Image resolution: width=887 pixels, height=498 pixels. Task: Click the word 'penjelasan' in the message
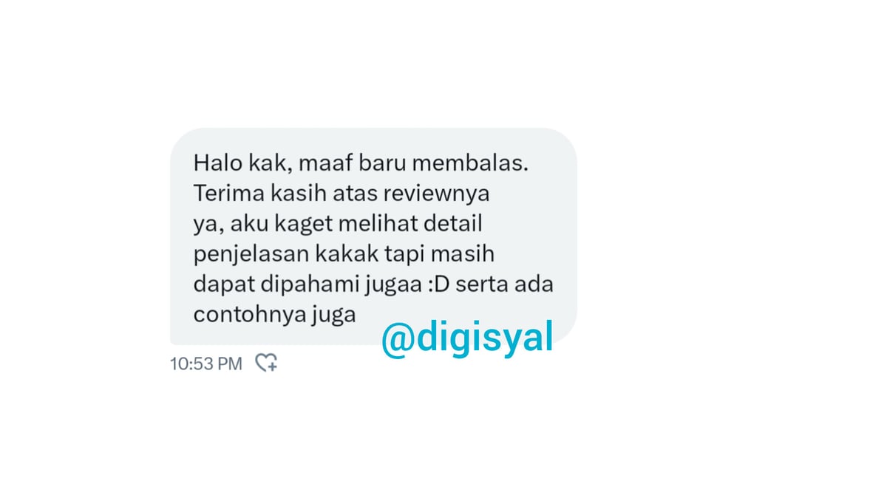point(251,254)
